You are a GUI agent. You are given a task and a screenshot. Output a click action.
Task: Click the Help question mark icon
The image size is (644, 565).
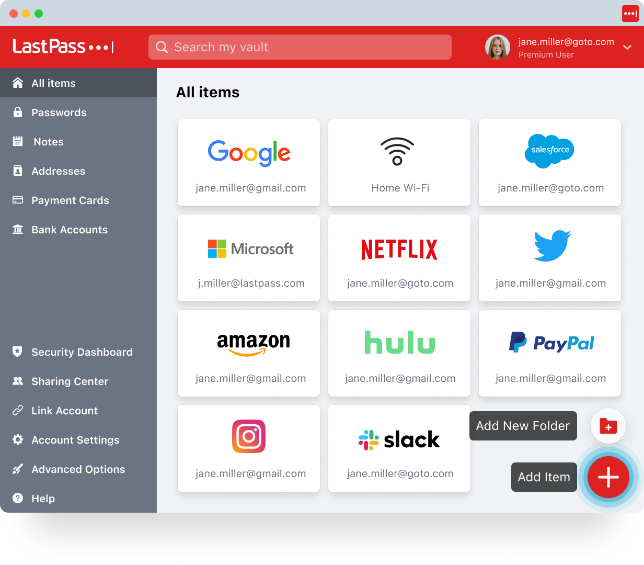pos(18,499)
